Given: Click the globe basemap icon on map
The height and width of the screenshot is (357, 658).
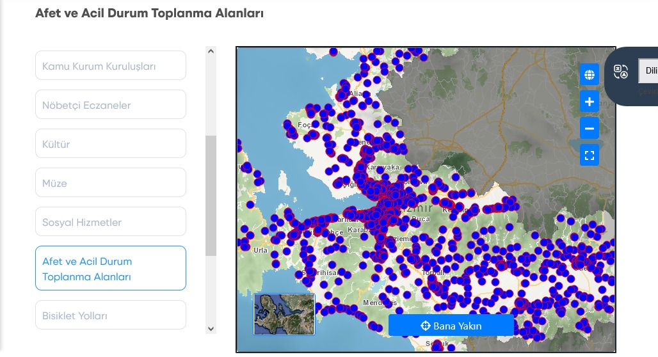Looking at the screenshot, I should point(589,74).
